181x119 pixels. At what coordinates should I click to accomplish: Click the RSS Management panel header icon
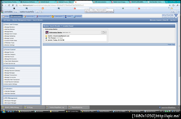tap(4, 98)
